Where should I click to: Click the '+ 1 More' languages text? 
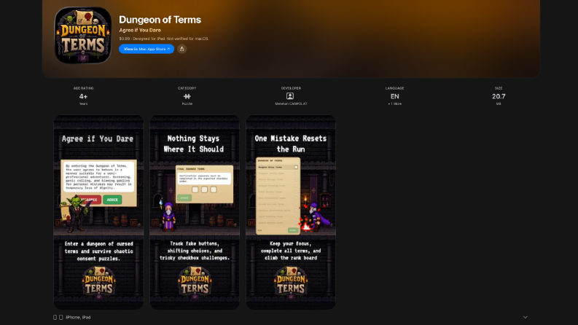point(395,104)
